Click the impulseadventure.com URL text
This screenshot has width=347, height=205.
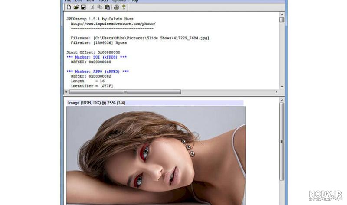click(113, 24)
